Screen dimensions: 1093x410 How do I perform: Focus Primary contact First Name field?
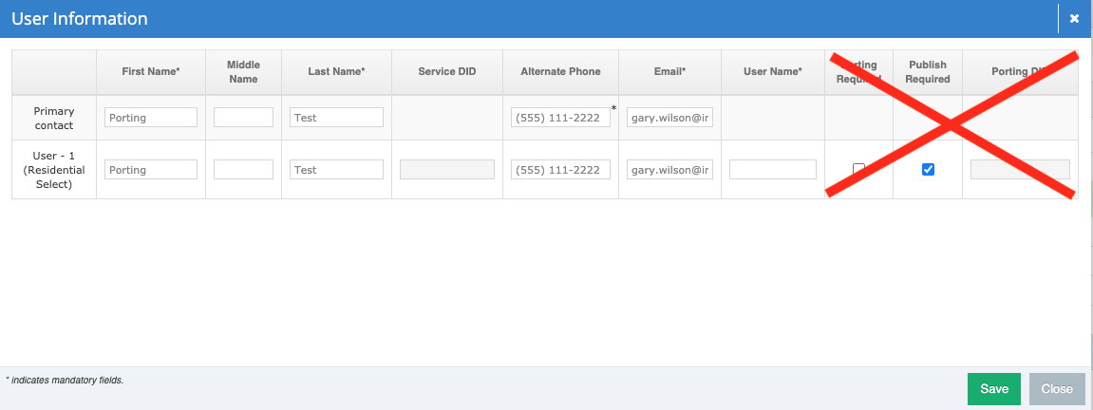[151, 118]
